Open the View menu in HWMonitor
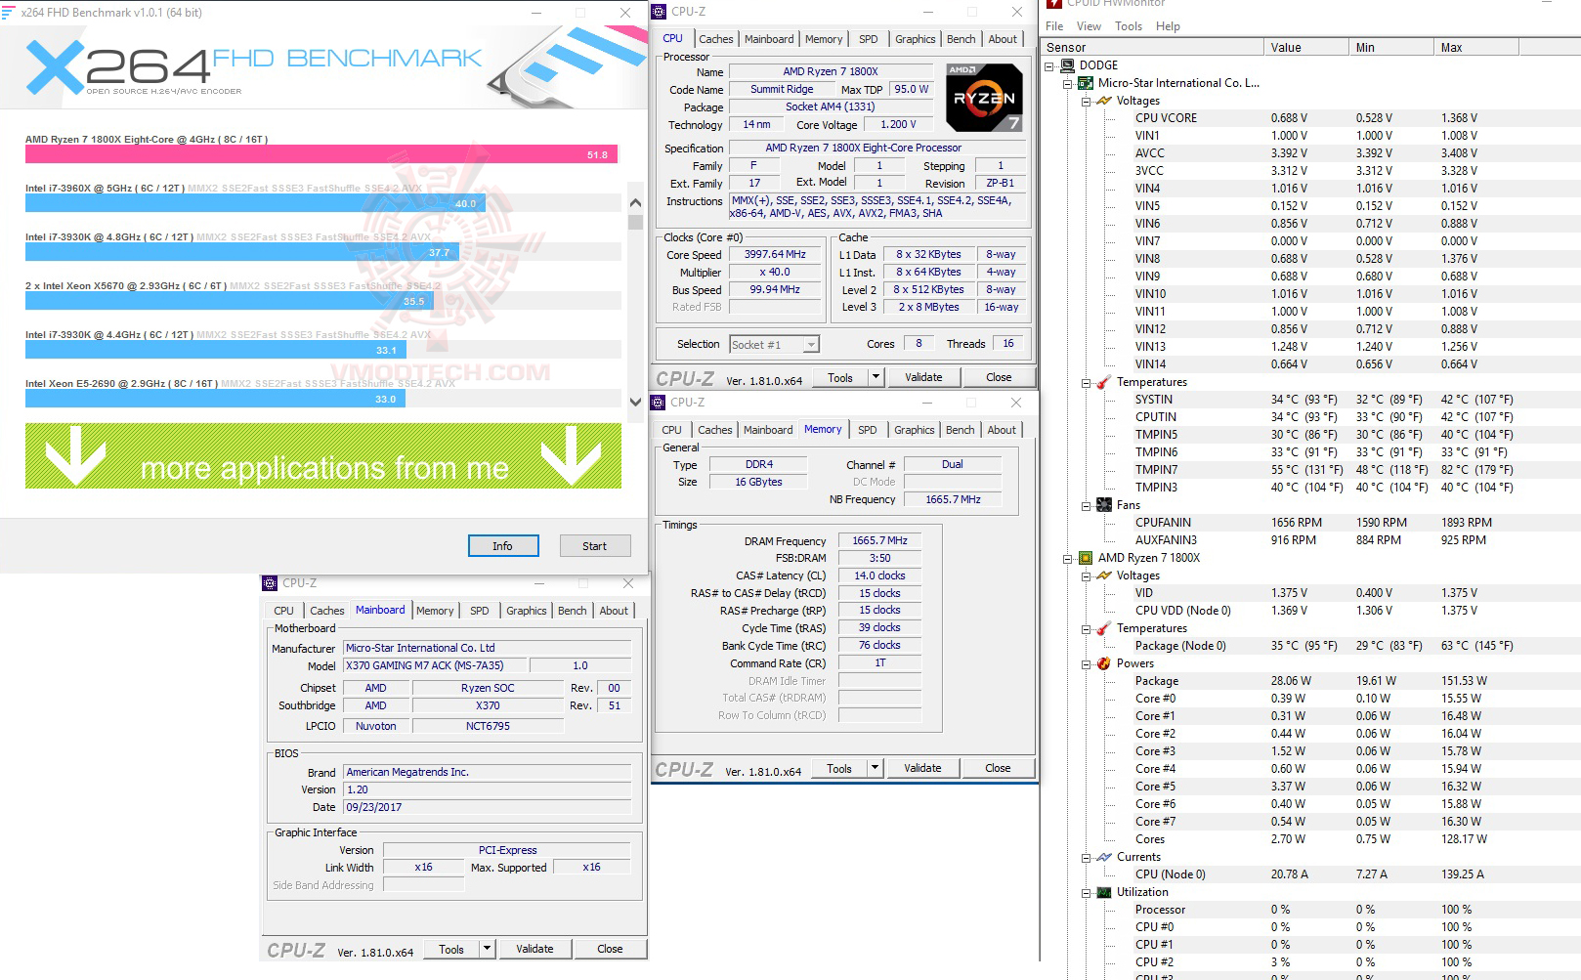 click(x=1089, y=26)
